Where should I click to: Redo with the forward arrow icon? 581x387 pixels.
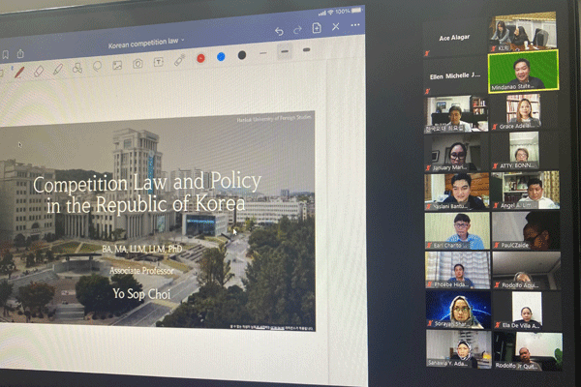(297, 30)
